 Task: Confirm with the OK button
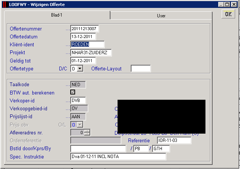click(x=228, y=14)
